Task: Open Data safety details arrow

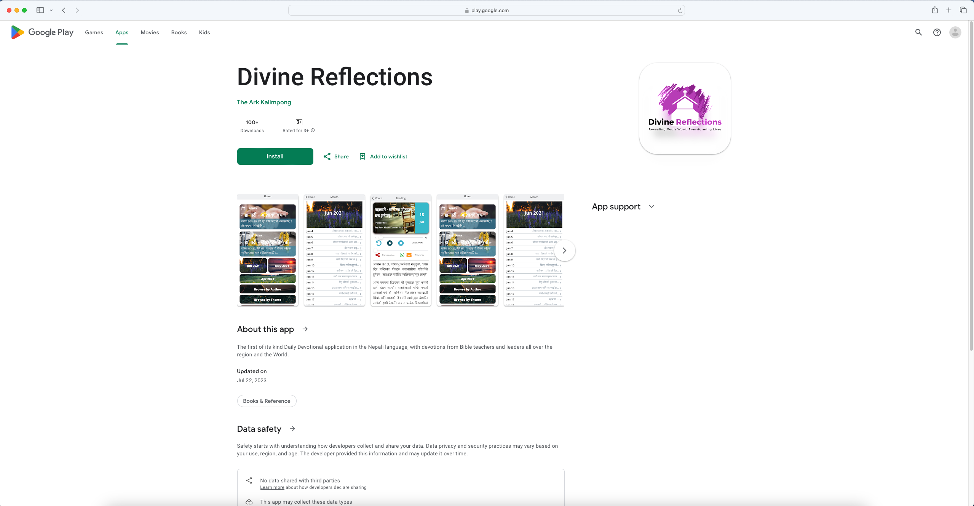Action: coord(292,429)
